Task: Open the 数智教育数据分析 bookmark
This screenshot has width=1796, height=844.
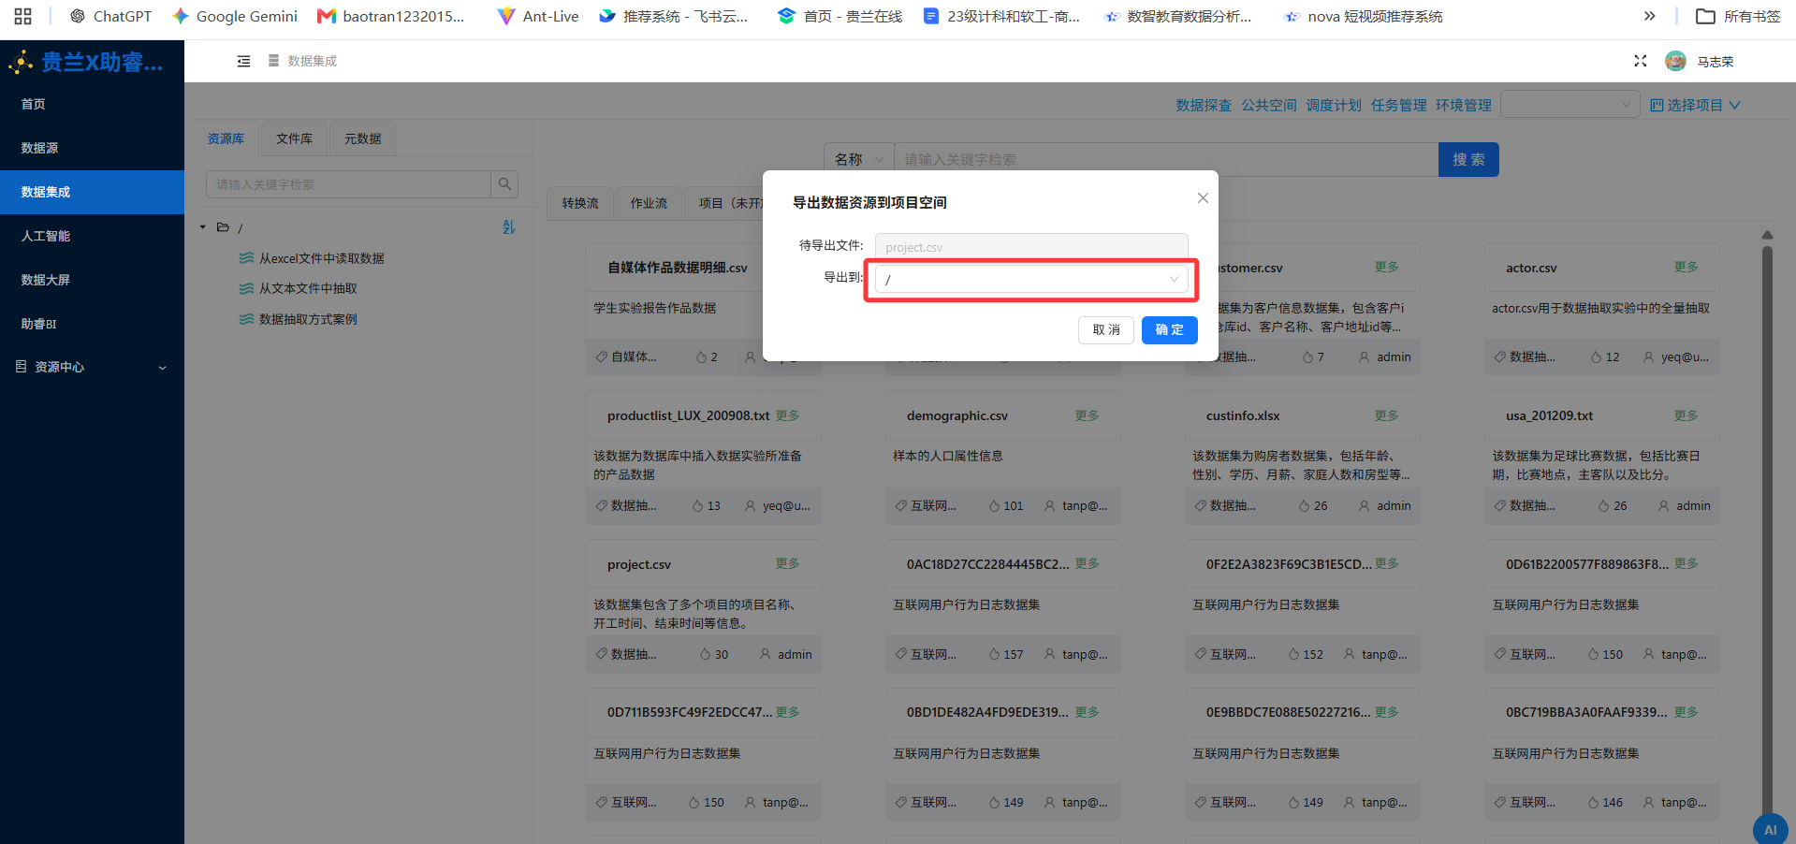Action: coord(1177,16)
